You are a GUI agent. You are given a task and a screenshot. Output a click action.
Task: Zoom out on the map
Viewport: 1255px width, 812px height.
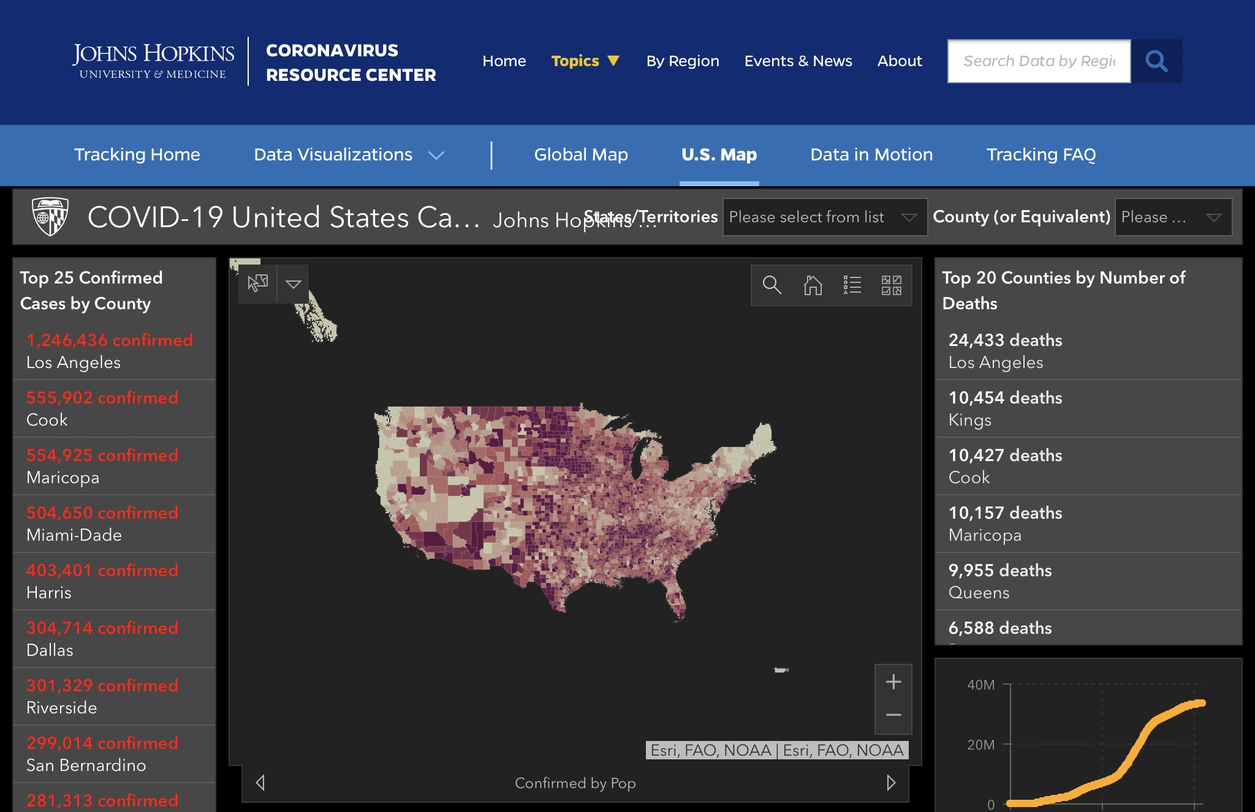coord(893,715)
